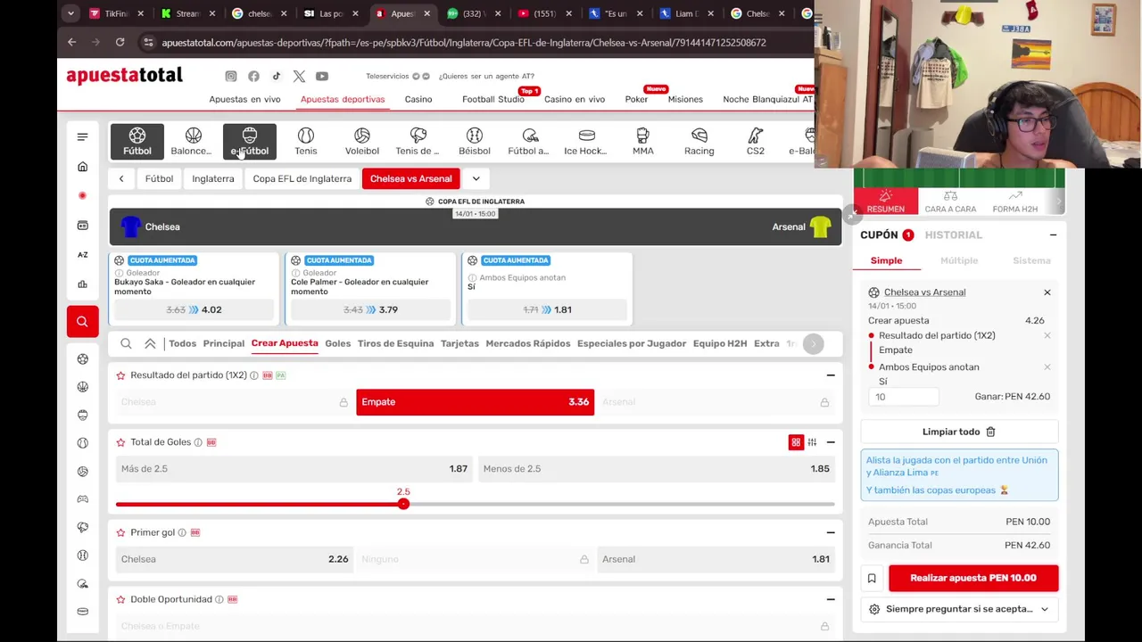Screen dimensions: 1142x642
Task: Open the sidebar hamburger menu
Action: (x=82, y=136)
